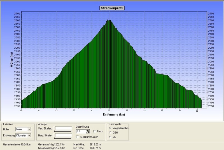This screenshot has height=150, width=224.
Task: Click the peak of the elevation profile
Action: tap(109, 20)
